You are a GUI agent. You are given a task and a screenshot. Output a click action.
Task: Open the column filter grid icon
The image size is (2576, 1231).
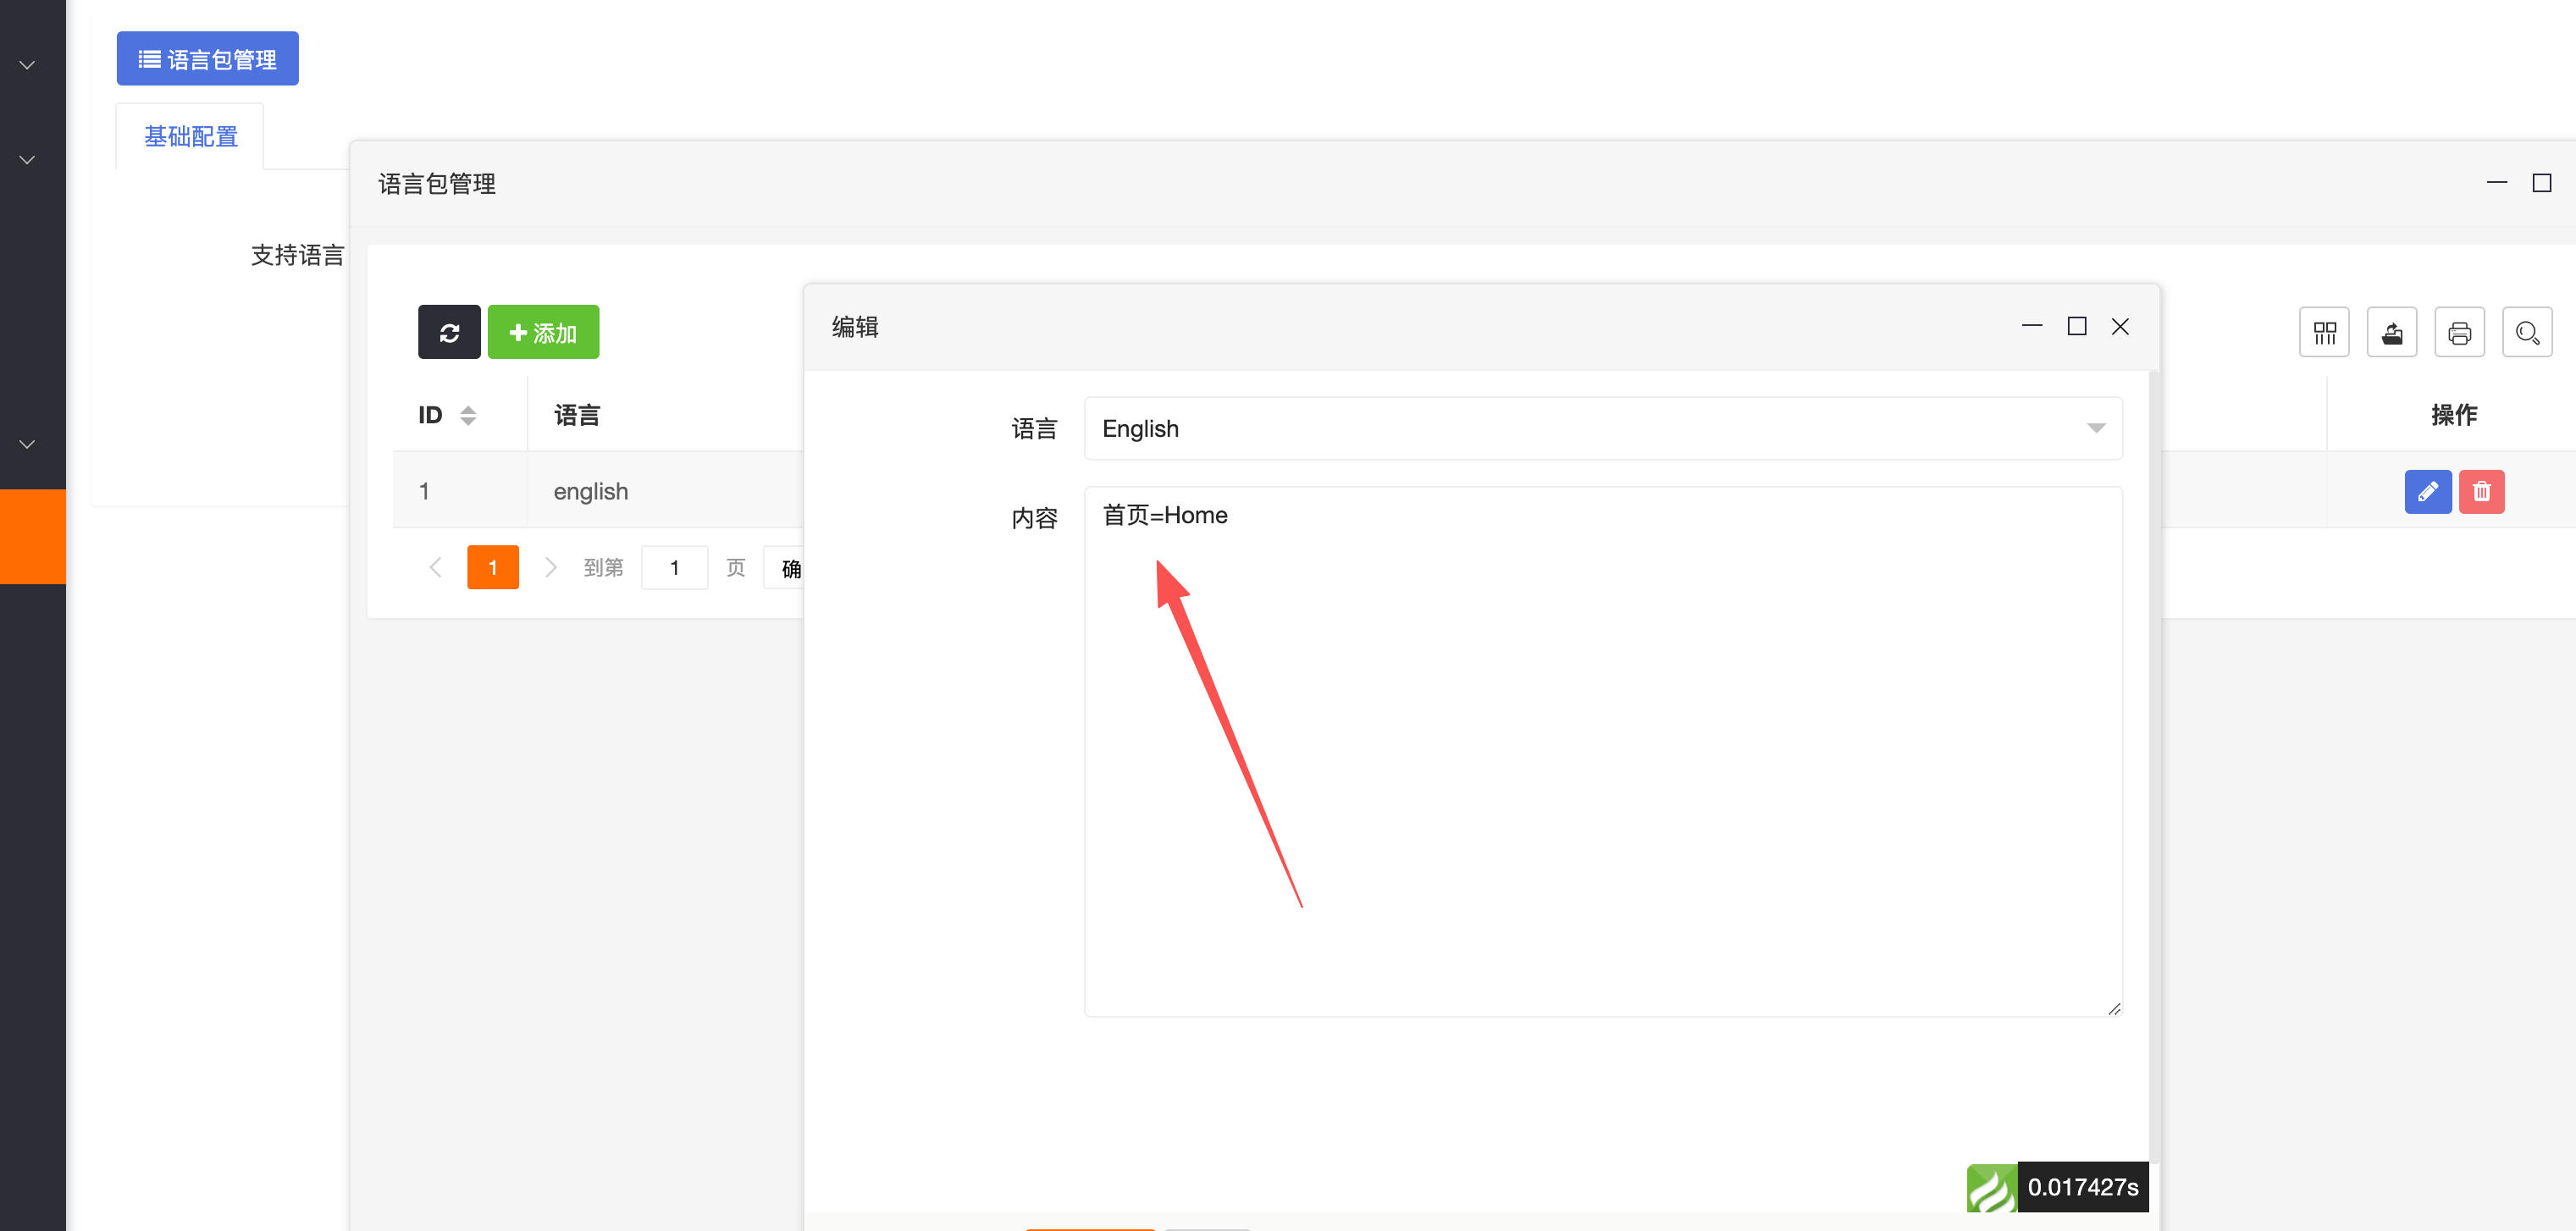tap(2324, 332)
